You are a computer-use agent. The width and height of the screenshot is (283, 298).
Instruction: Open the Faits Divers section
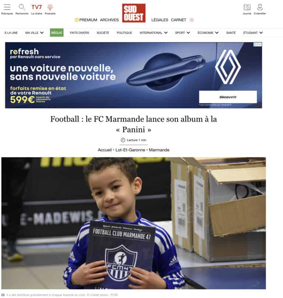pos(79,33)
